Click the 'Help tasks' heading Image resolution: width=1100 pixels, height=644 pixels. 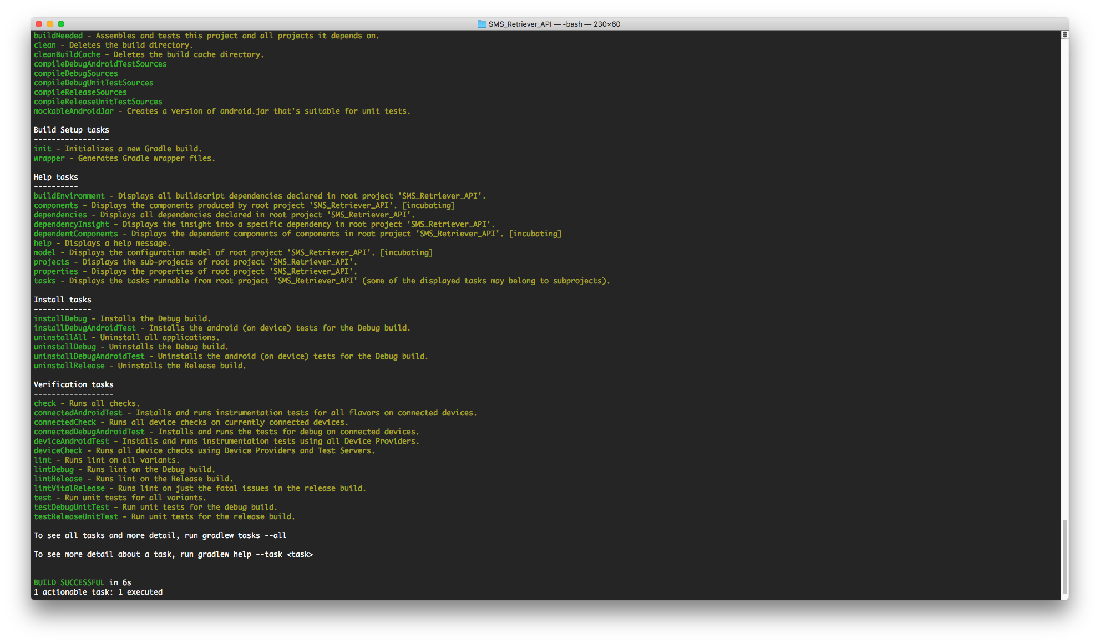[x=56, y=177]
